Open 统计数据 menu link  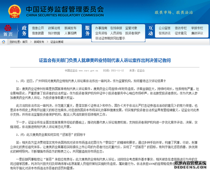(x=54, y=33)
